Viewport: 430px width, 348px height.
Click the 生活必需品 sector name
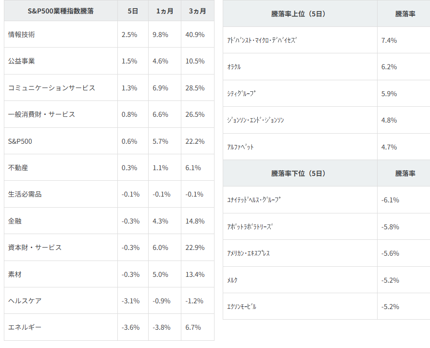[25, 194]
